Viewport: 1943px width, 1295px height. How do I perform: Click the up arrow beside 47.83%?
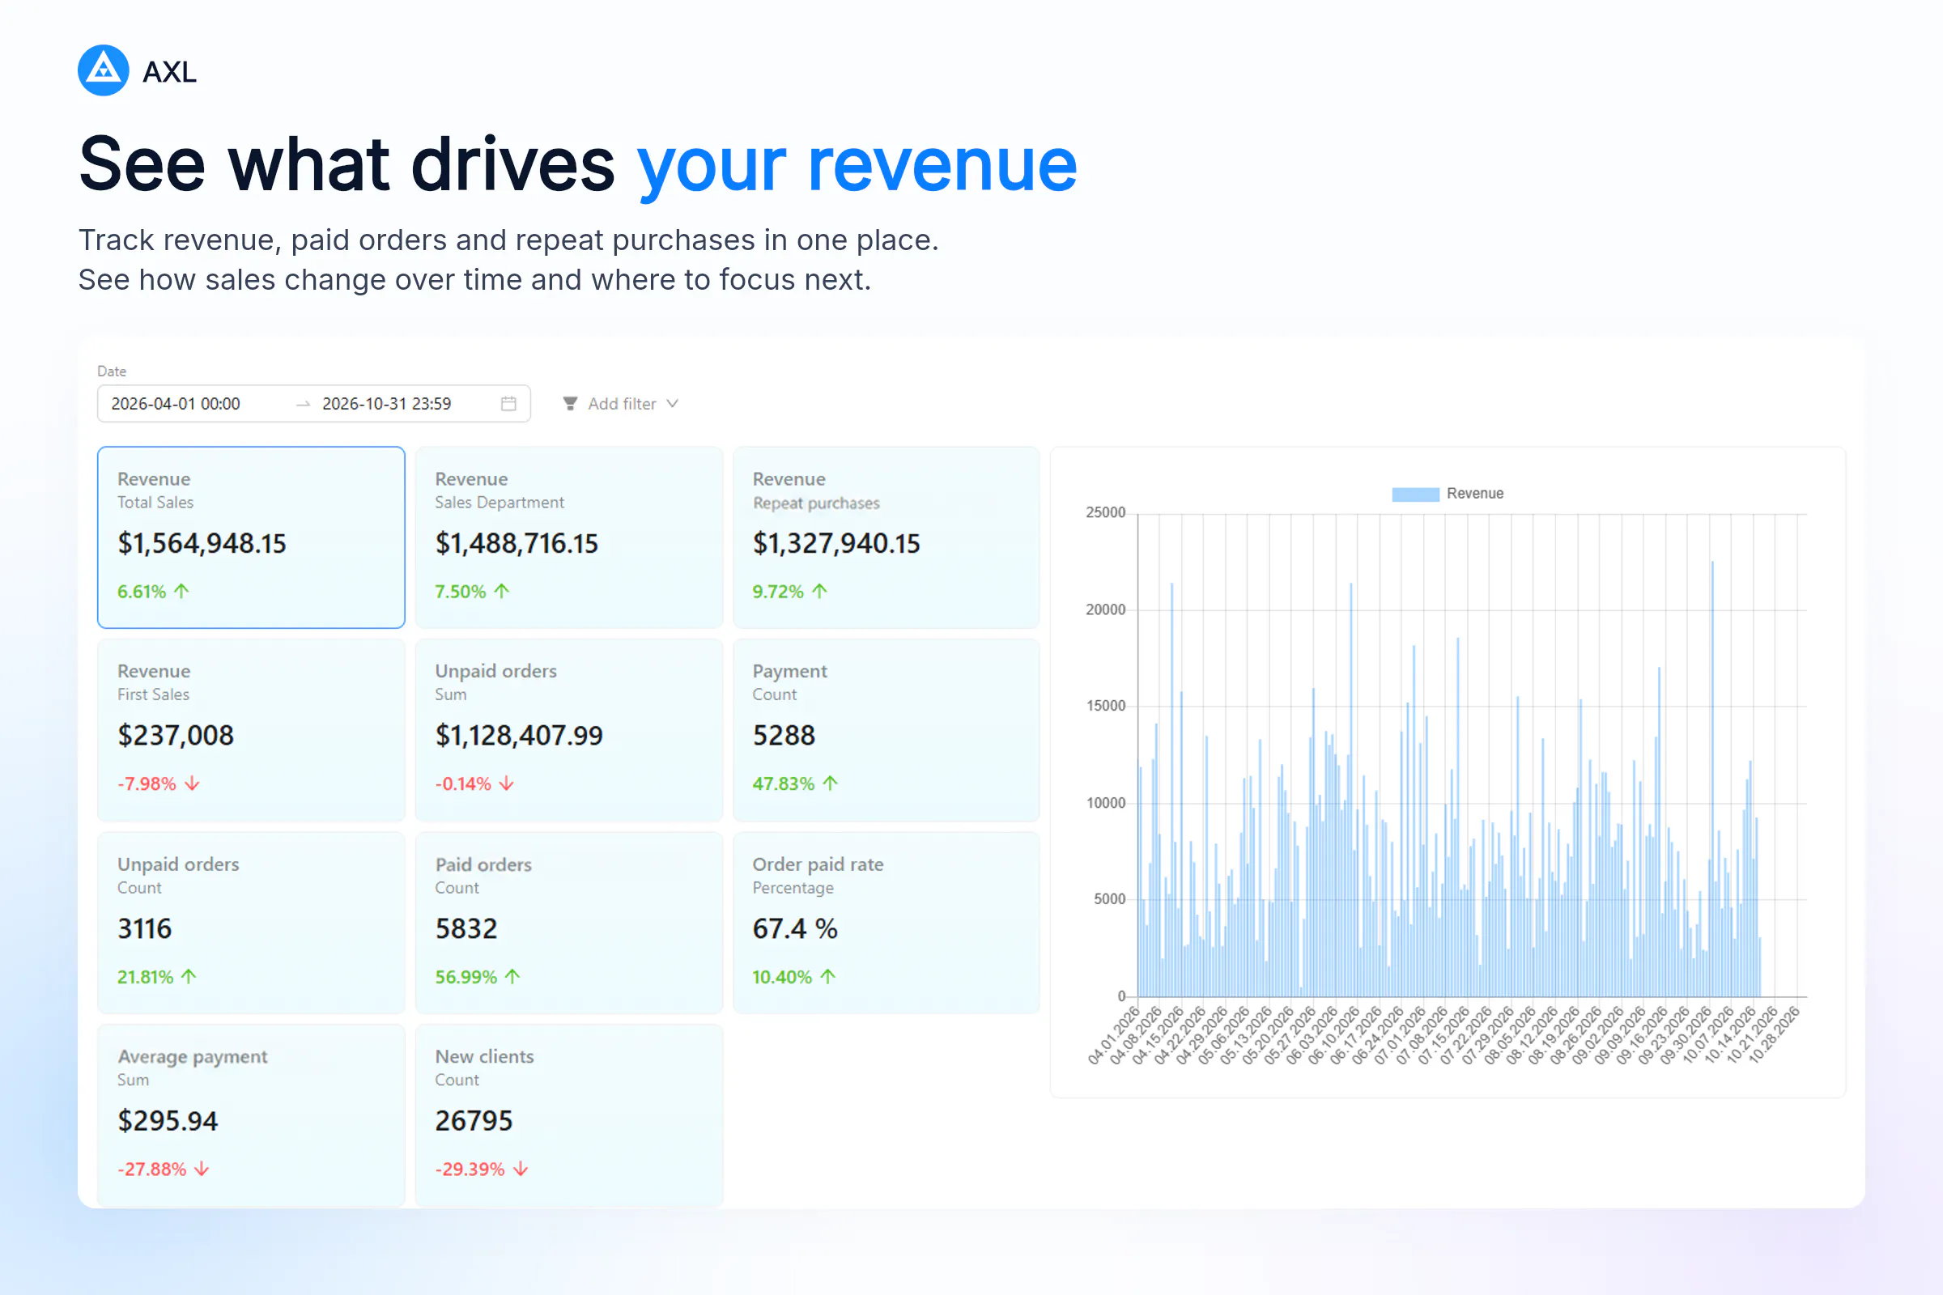pos(831,783)
